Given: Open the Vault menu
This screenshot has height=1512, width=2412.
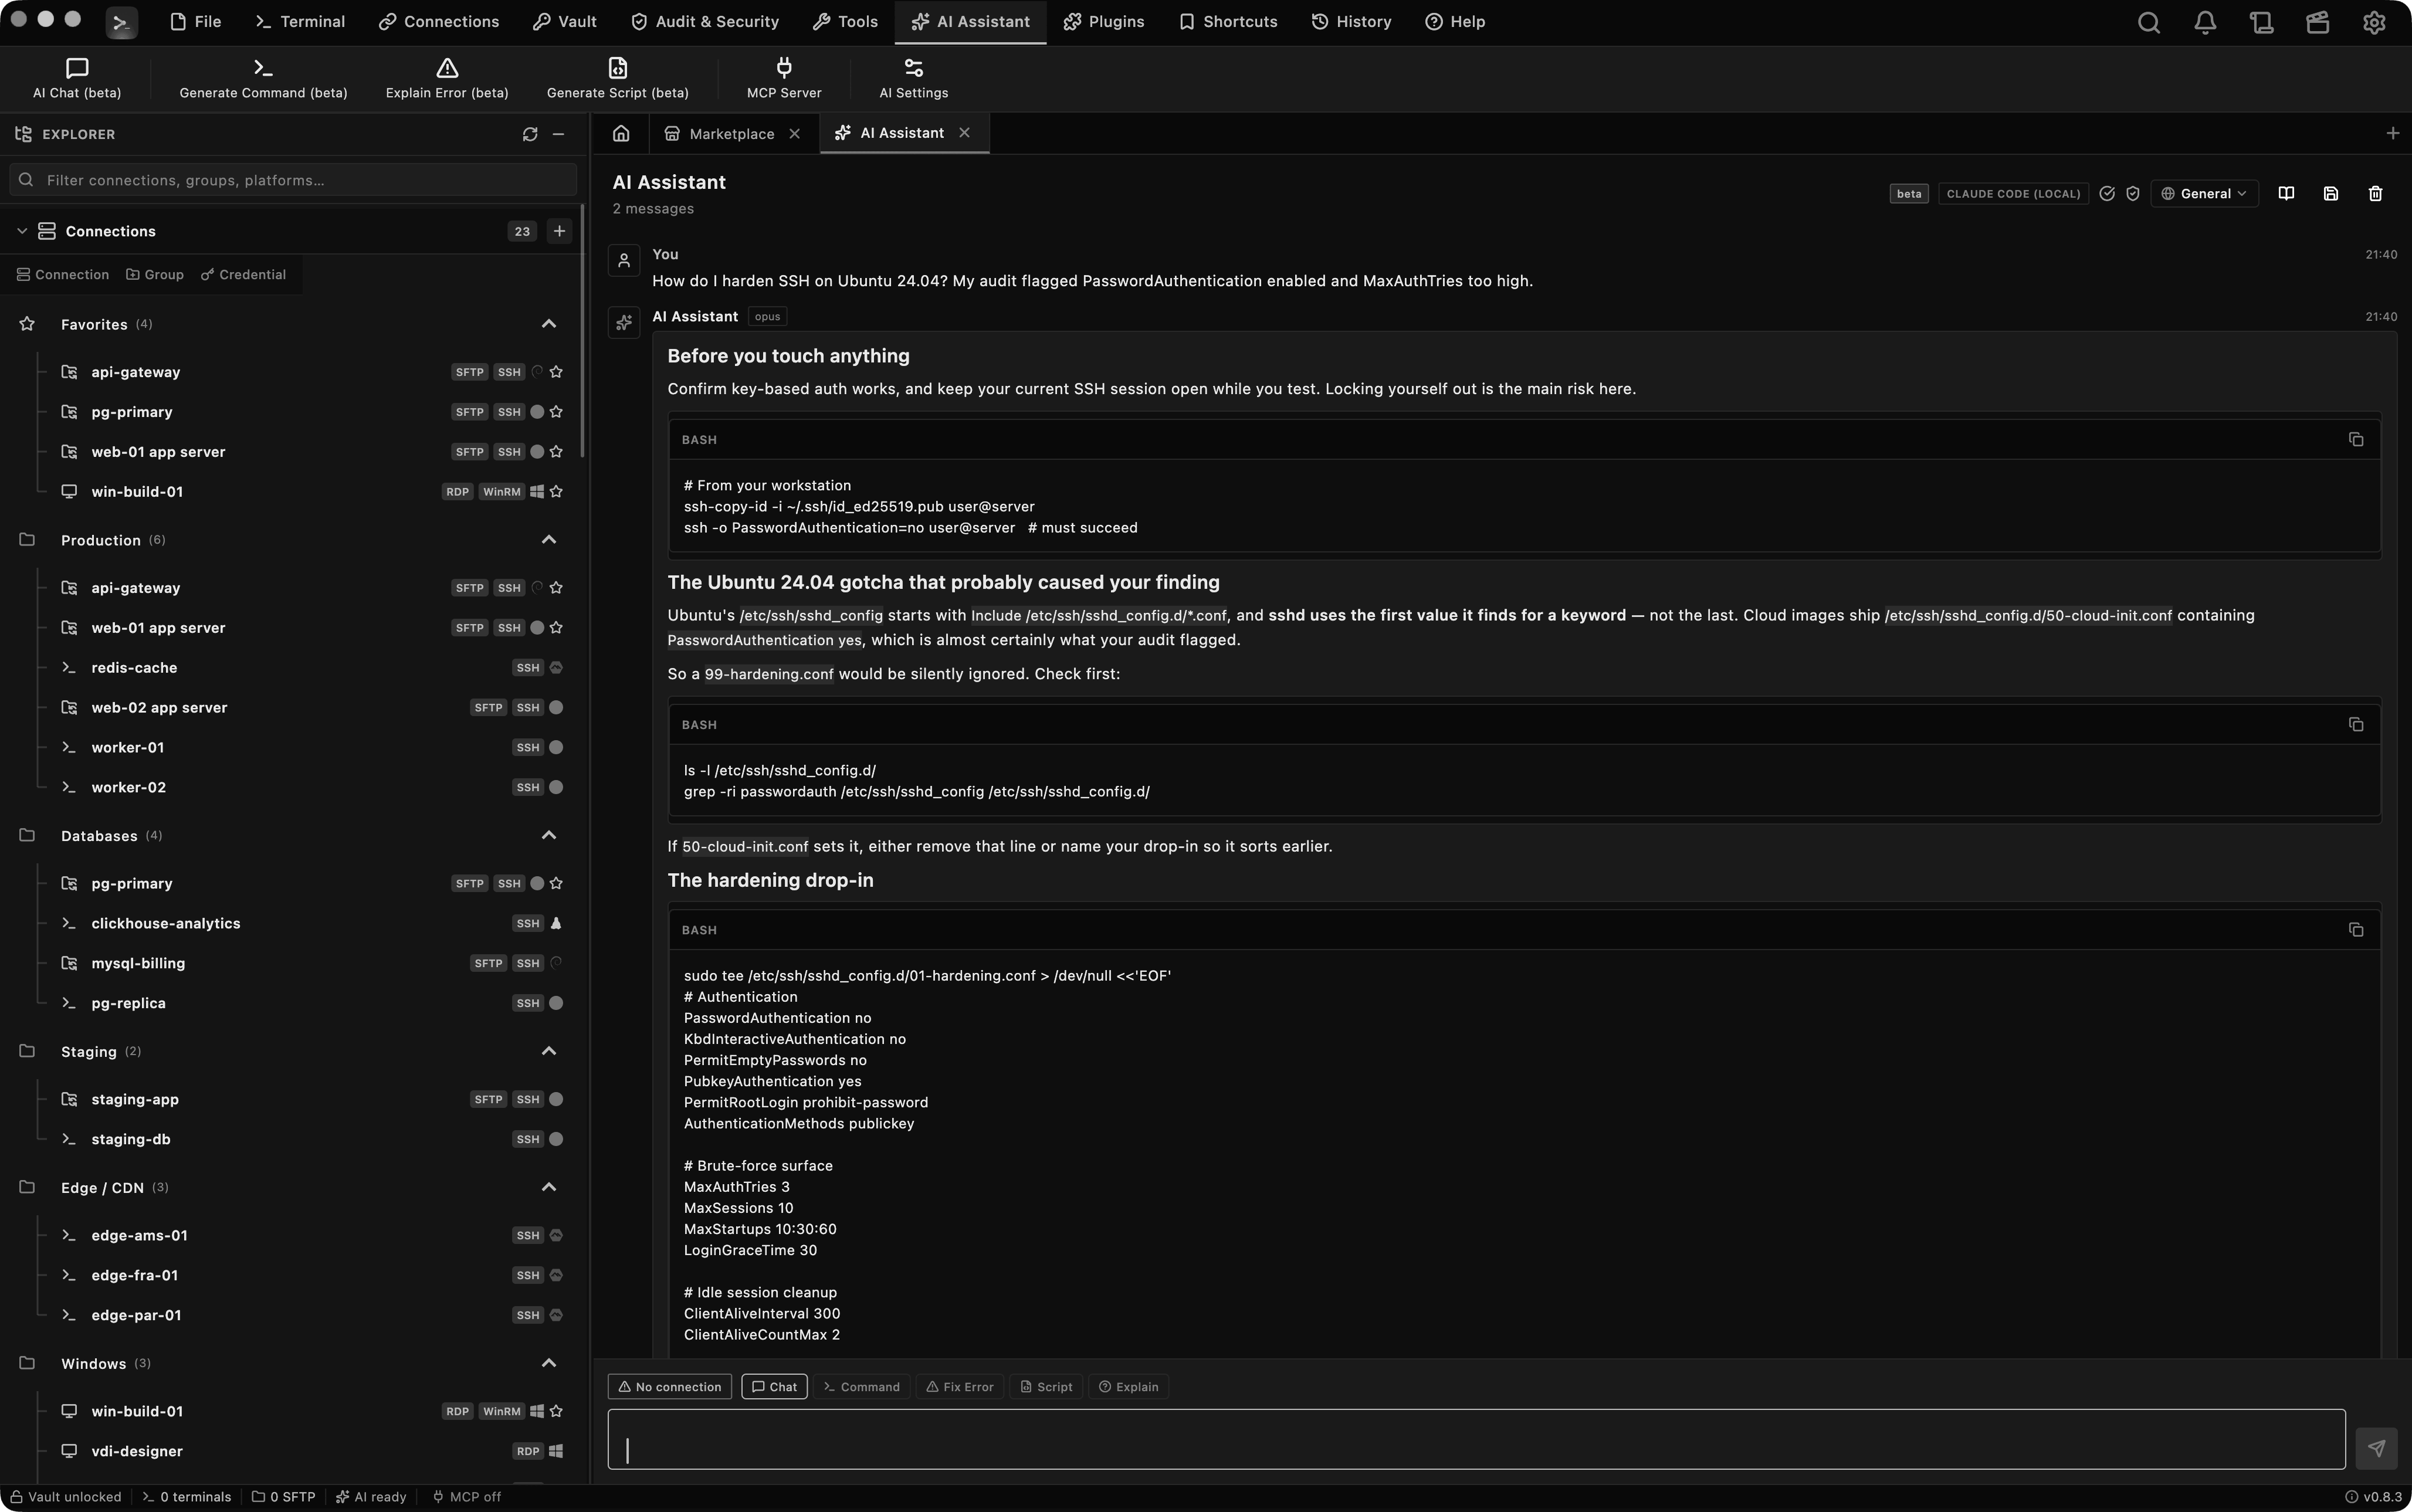Looking at the screenshot, I should click(565, 22).
